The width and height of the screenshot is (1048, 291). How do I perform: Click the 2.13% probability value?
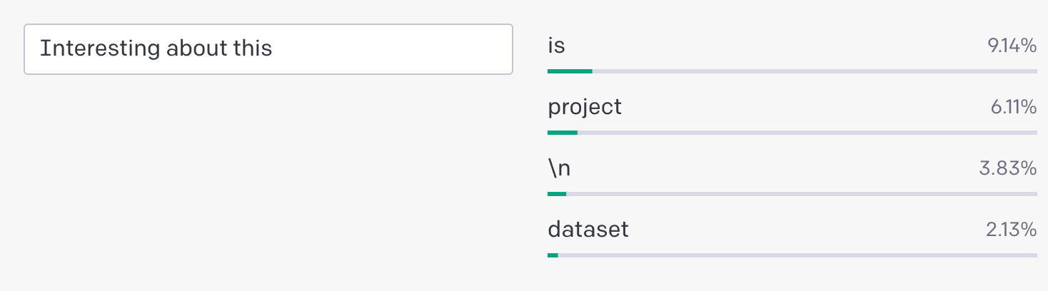pyautogui.click(x=1011, y=230)
